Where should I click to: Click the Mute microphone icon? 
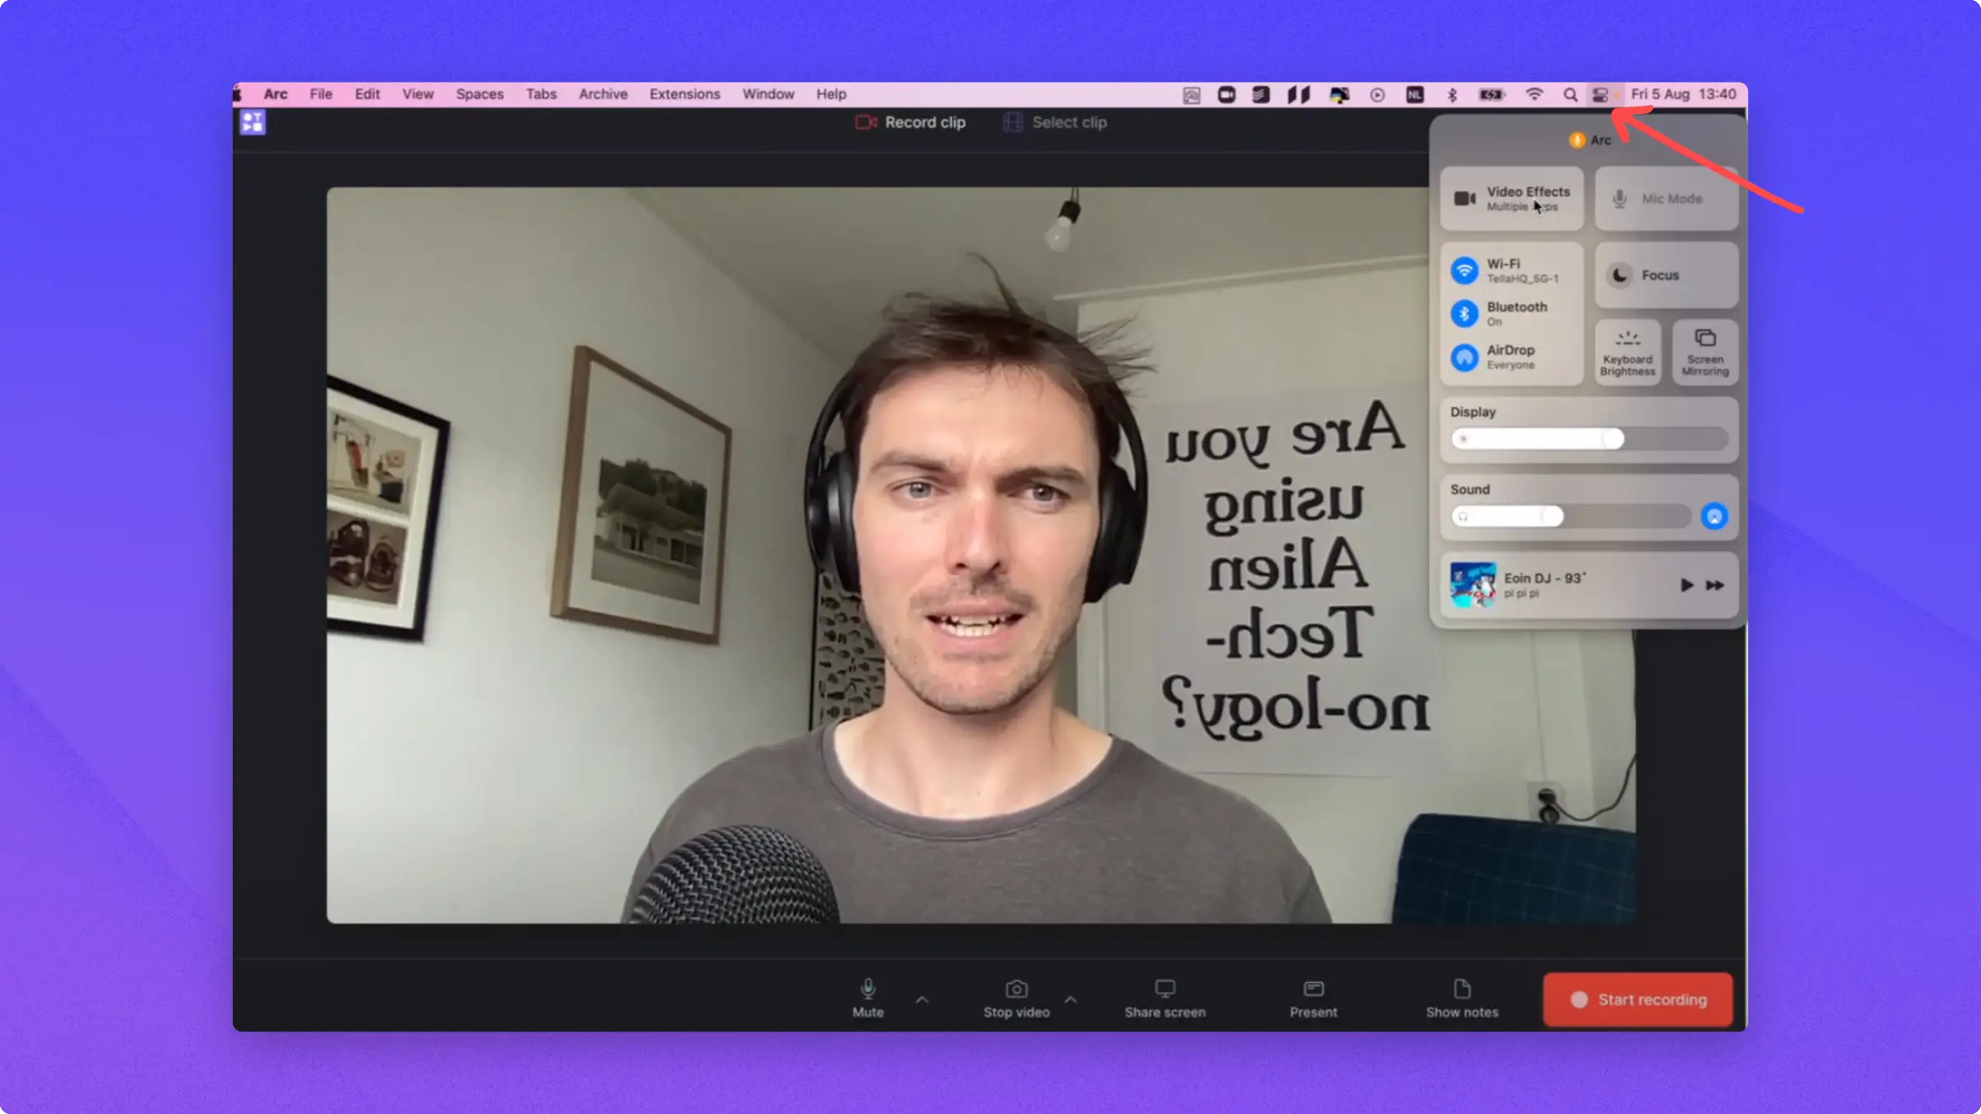click(x=868, y=989)
